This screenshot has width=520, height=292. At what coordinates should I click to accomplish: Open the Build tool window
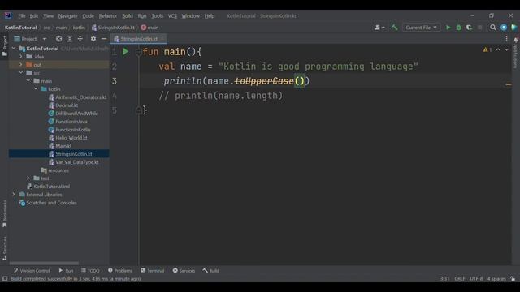pos(211,270)
